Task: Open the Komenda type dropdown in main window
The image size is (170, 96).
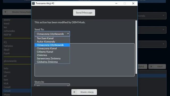Action: [152, 16]
